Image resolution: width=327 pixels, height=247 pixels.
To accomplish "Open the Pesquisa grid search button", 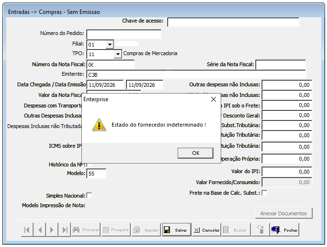I will point(116,230).
